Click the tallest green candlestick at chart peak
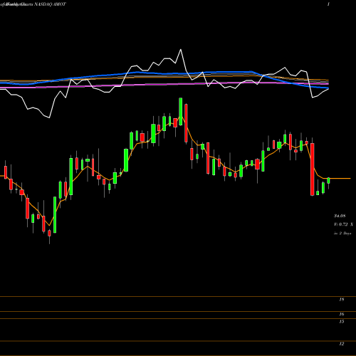This screenshot has width=356, height=356. [181, 111]
